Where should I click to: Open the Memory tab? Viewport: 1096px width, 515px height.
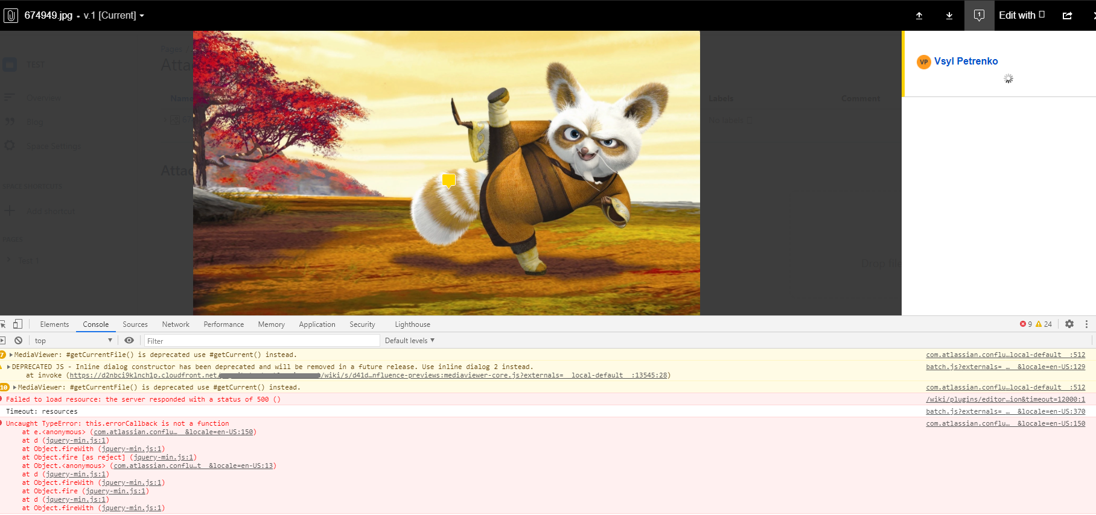272,324
